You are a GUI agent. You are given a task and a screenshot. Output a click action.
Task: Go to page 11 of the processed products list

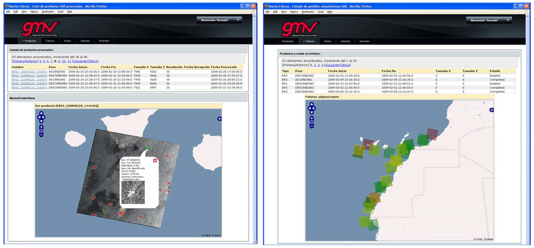point(69,61)
